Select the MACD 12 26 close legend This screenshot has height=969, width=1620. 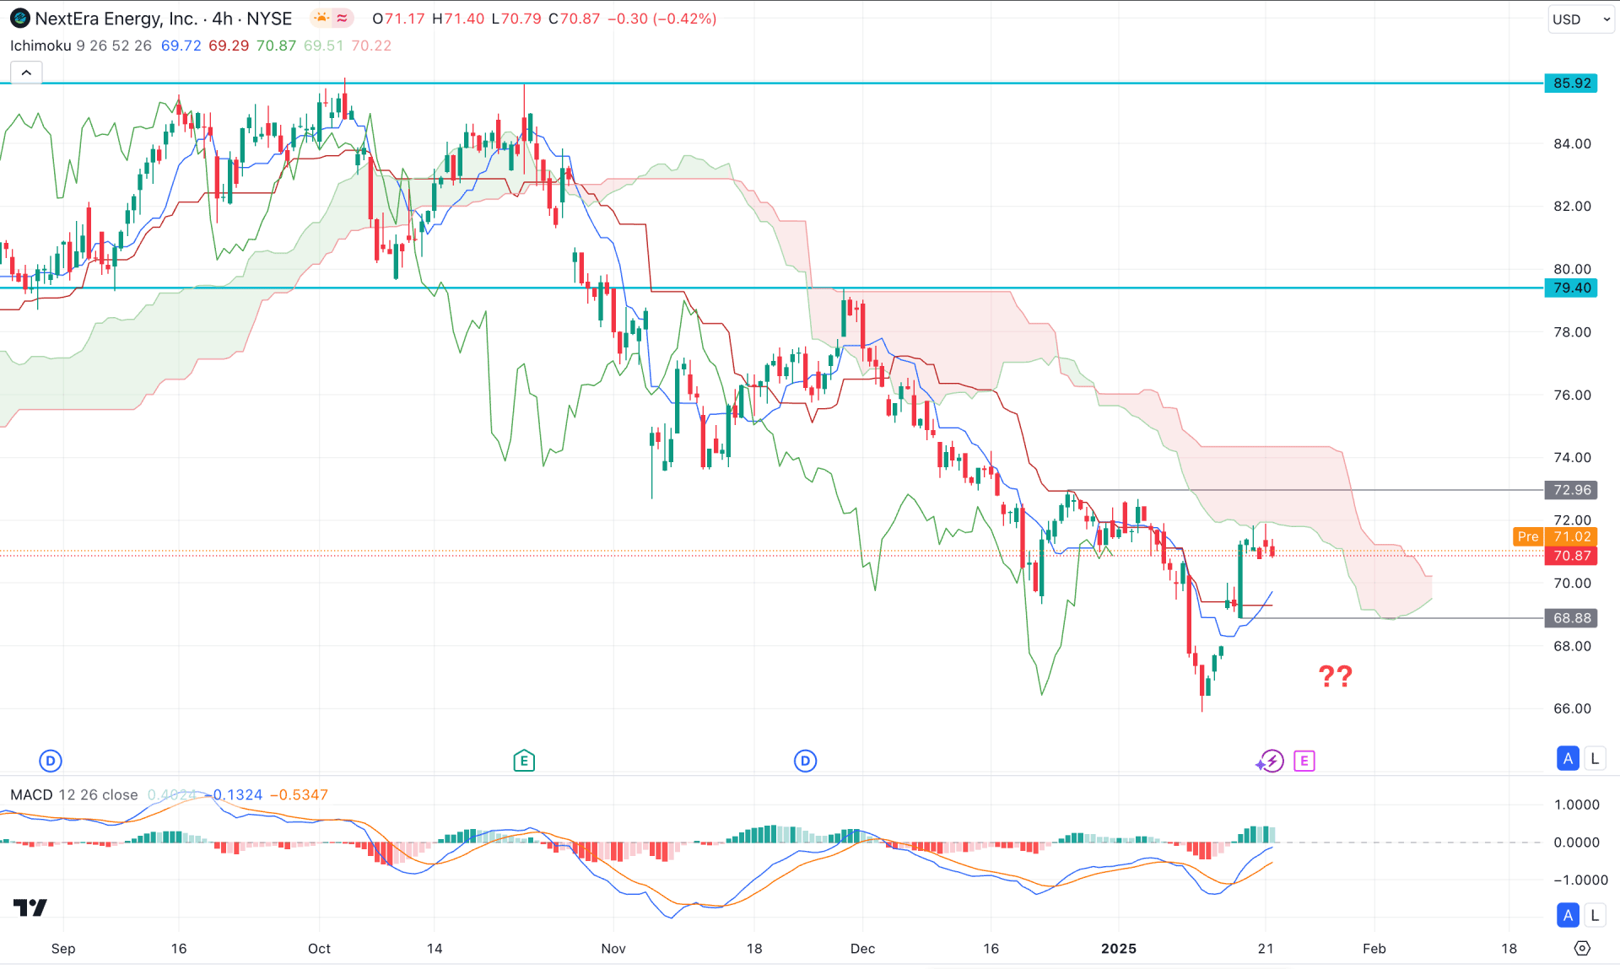click(74, 794)
